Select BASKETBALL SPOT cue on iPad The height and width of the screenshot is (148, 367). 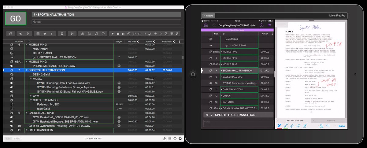click(x=237, y=77)
